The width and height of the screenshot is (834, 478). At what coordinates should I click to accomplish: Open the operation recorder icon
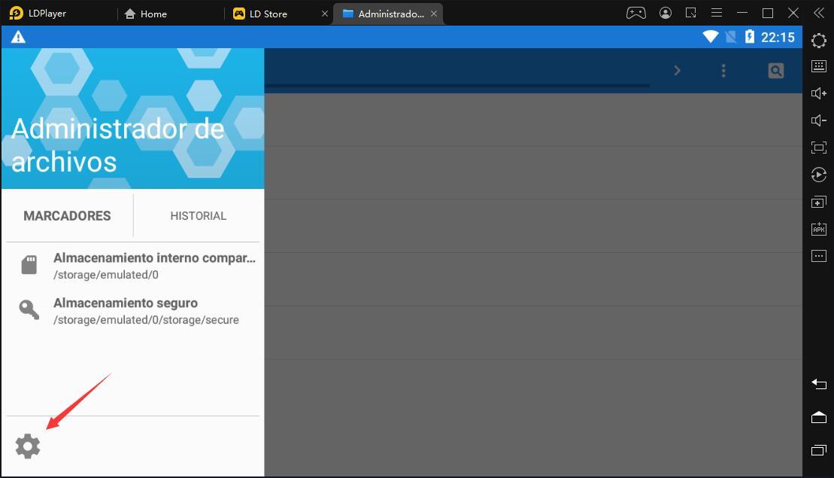pos(819,175)
